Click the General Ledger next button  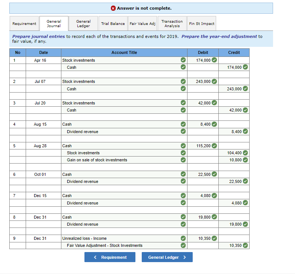point(167,257)
